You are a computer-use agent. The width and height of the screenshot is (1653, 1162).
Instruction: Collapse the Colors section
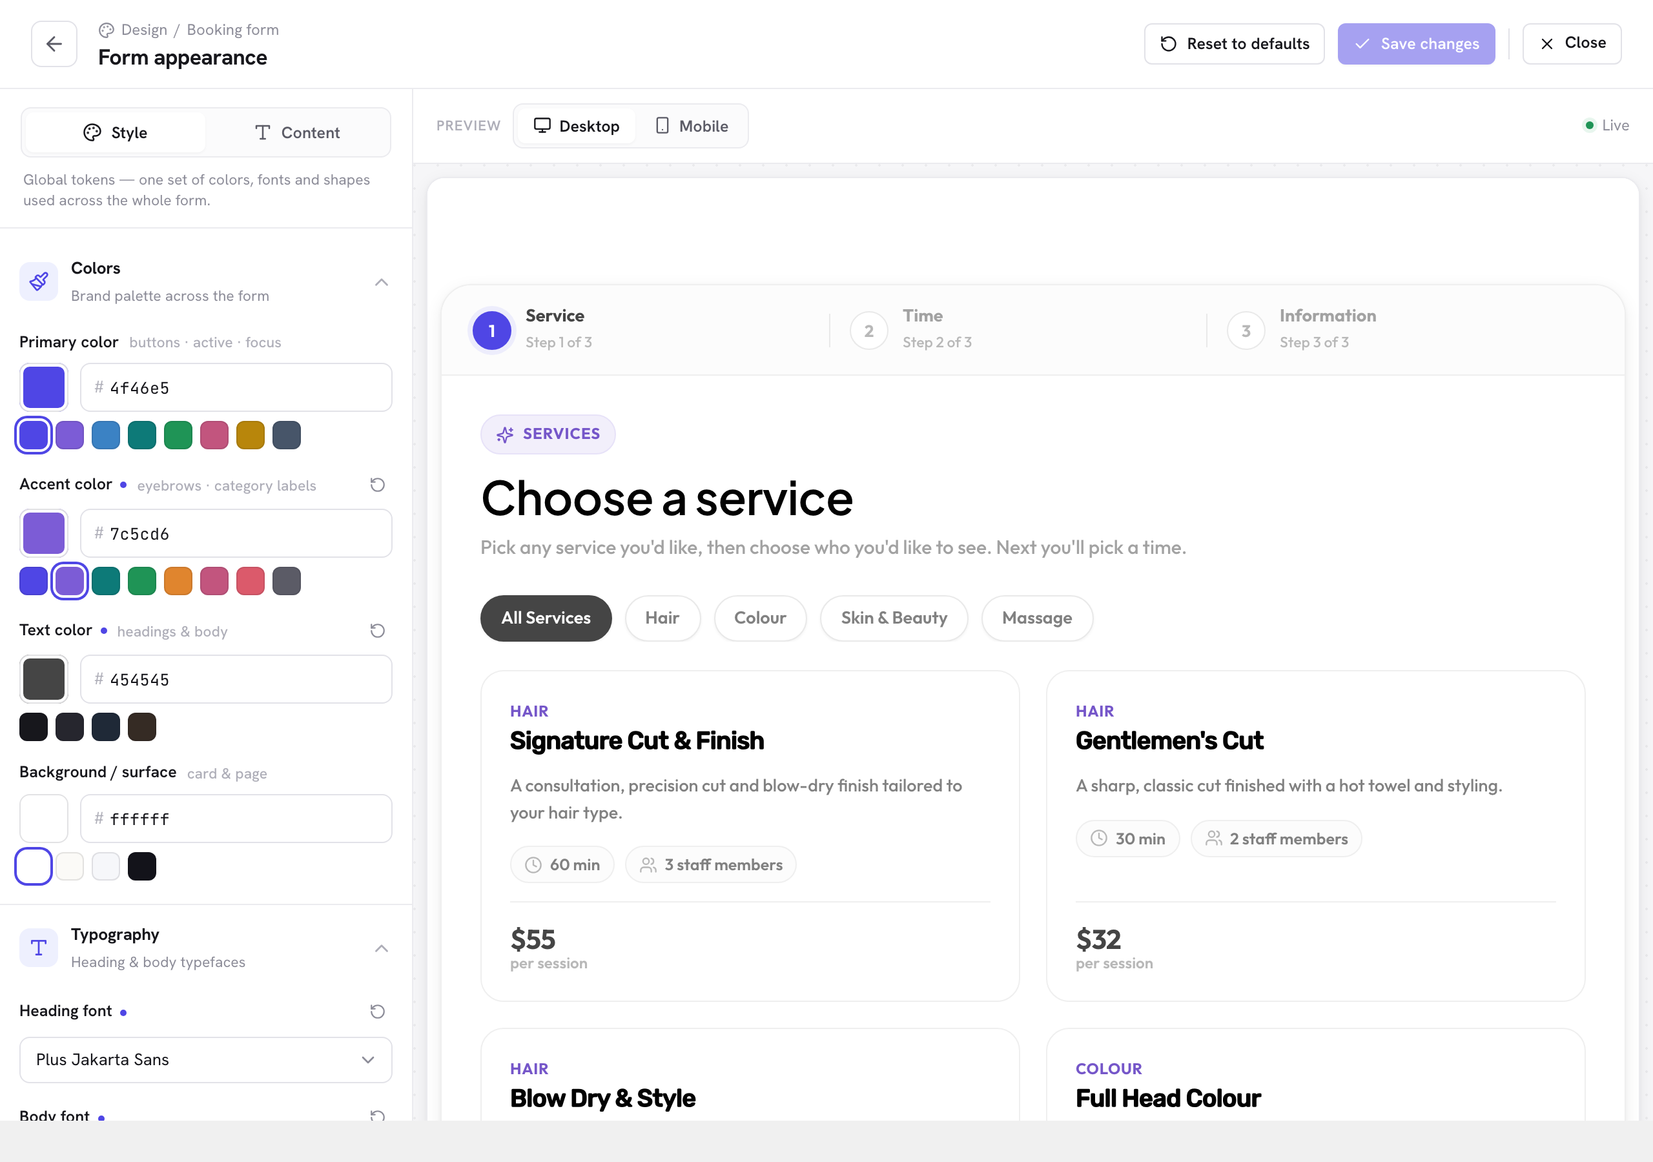[382, 282]
